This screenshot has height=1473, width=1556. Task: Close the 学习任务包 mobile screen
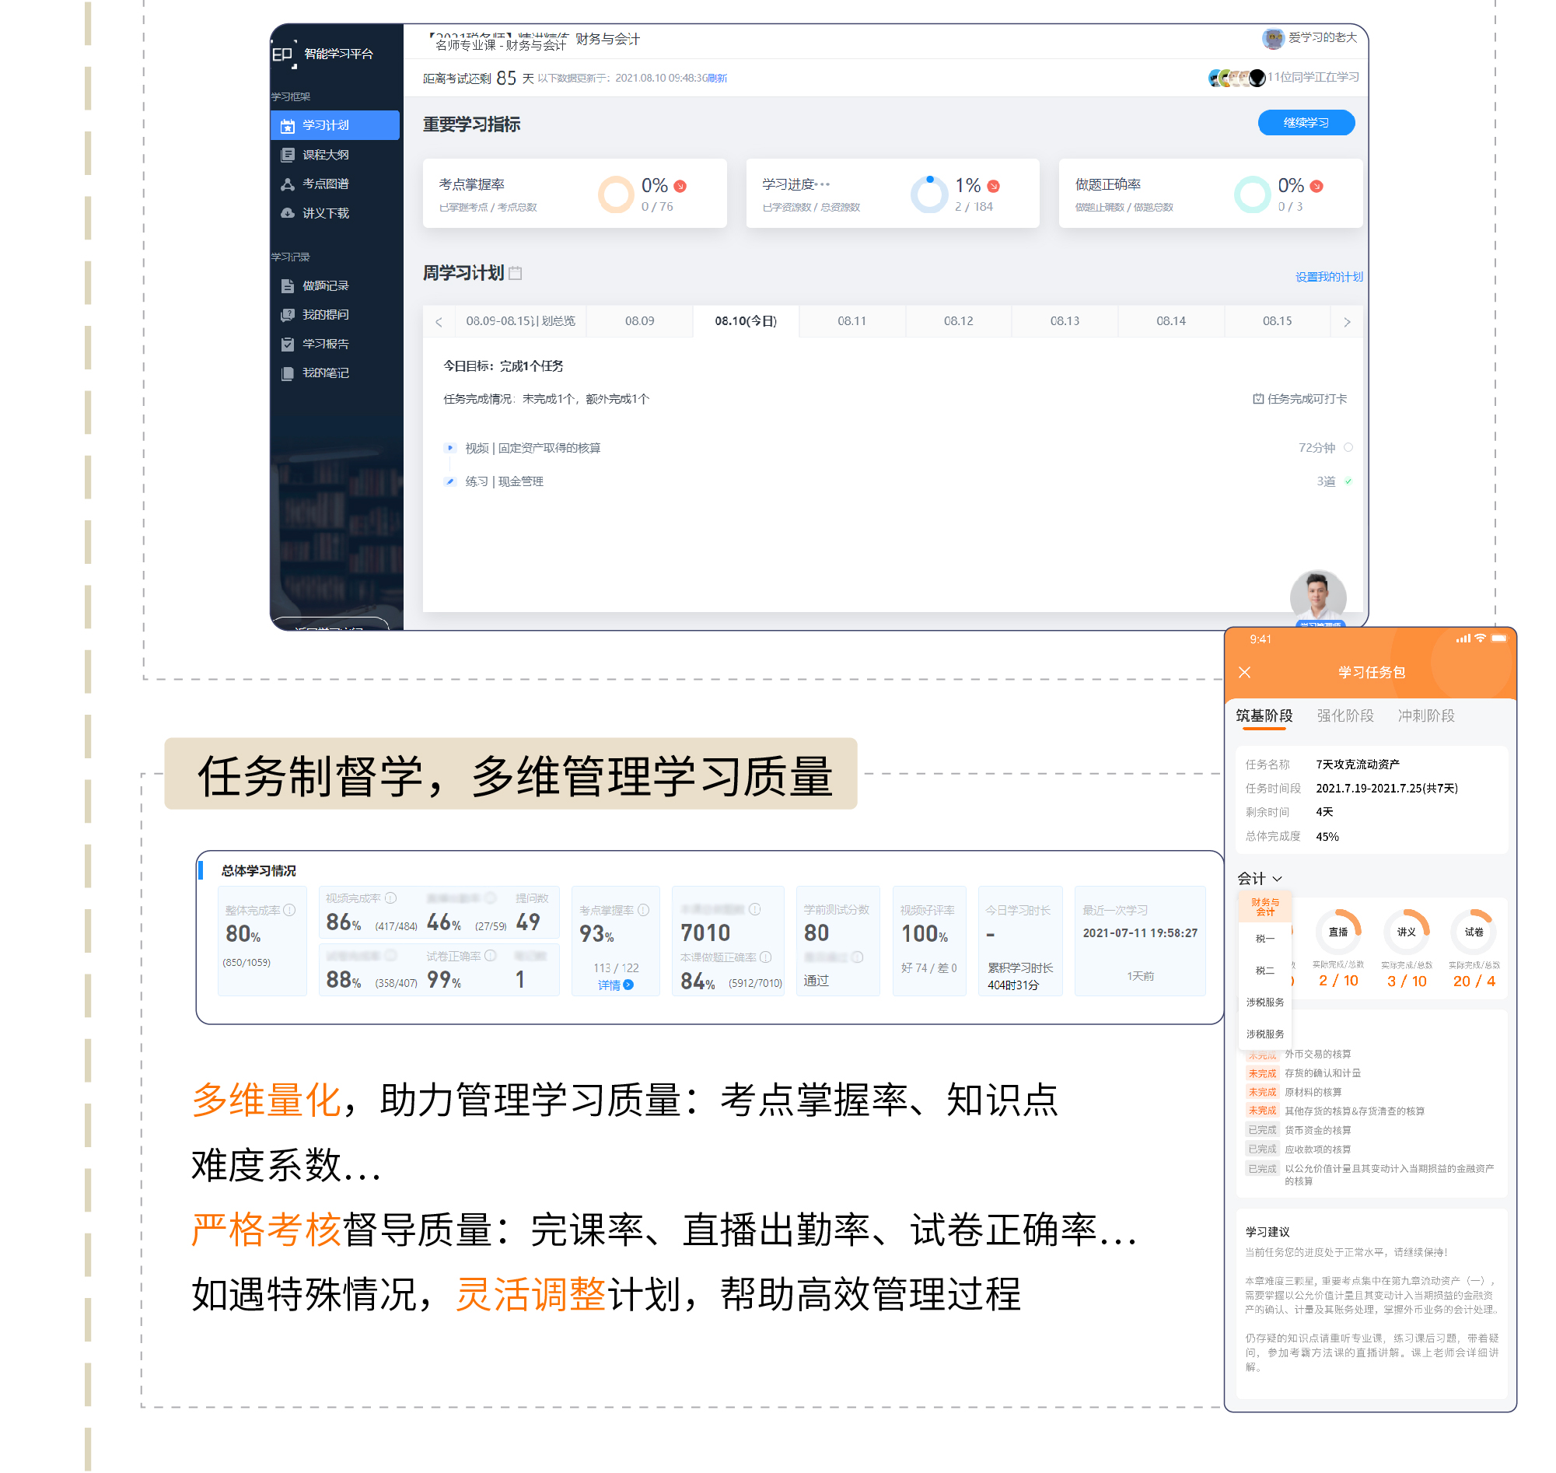tap(1245, 673)
